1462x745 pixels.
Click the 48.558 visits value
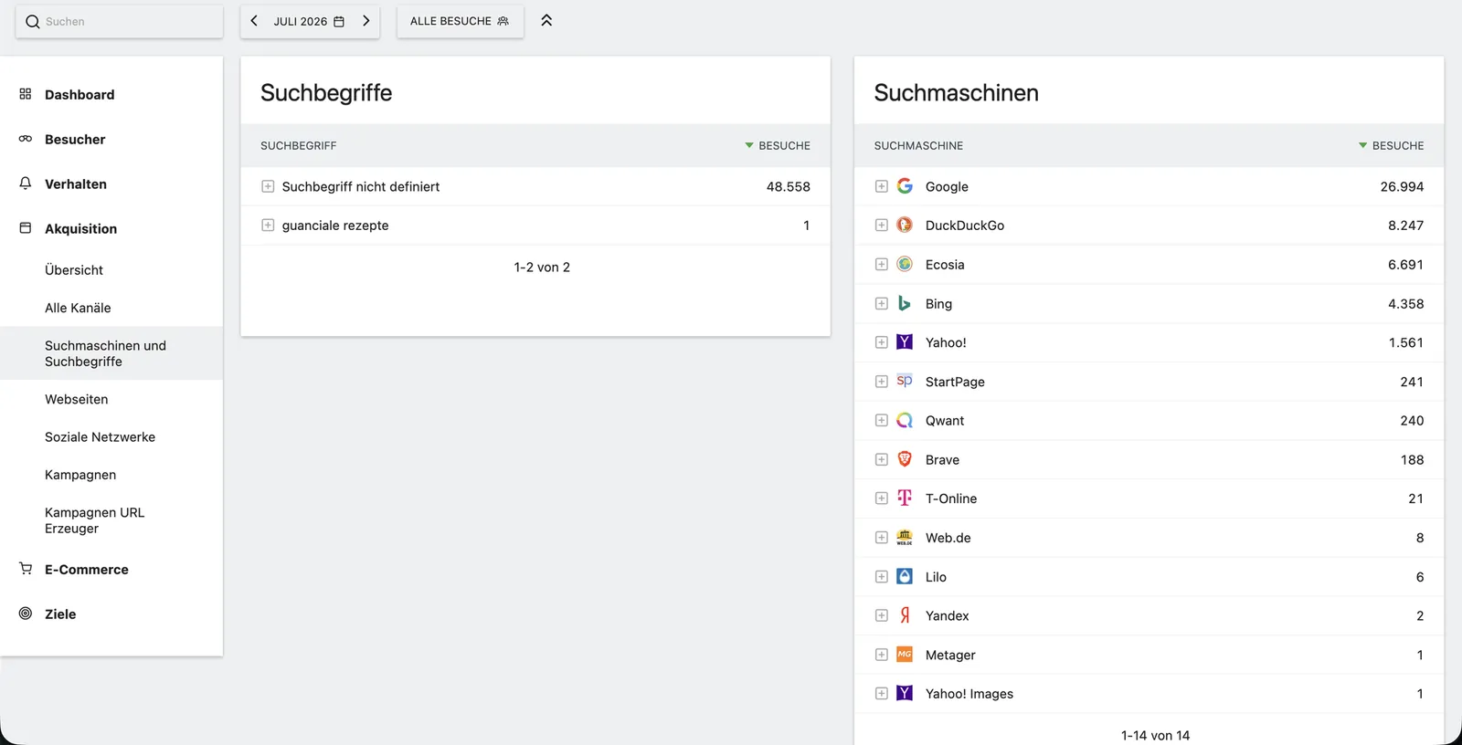pyautogui.click(x=789, y=186)
